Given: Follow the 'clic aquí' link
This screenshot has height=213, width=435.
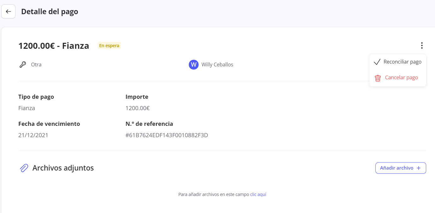Looking at the screenshot, I should (x=258, y=194).
